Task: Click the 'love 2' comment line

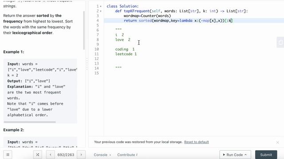Action: point(122,40)
